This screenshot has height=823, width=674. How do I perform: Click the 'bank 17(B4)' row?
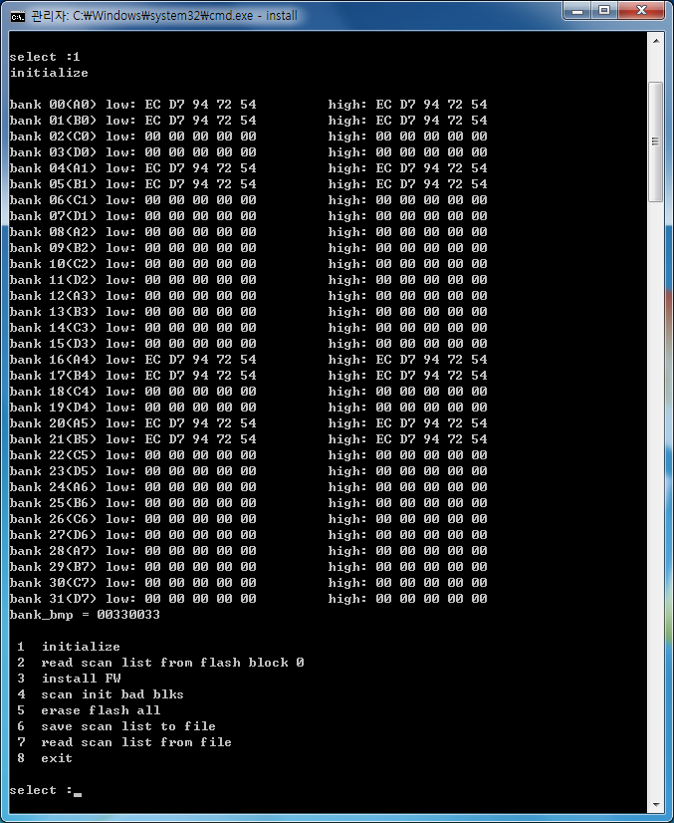[x=248, y=376]
